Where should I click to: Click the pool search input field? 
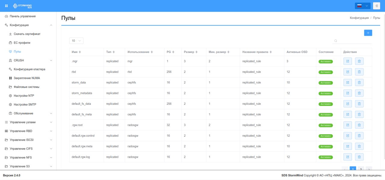click(x=352, y=41)
